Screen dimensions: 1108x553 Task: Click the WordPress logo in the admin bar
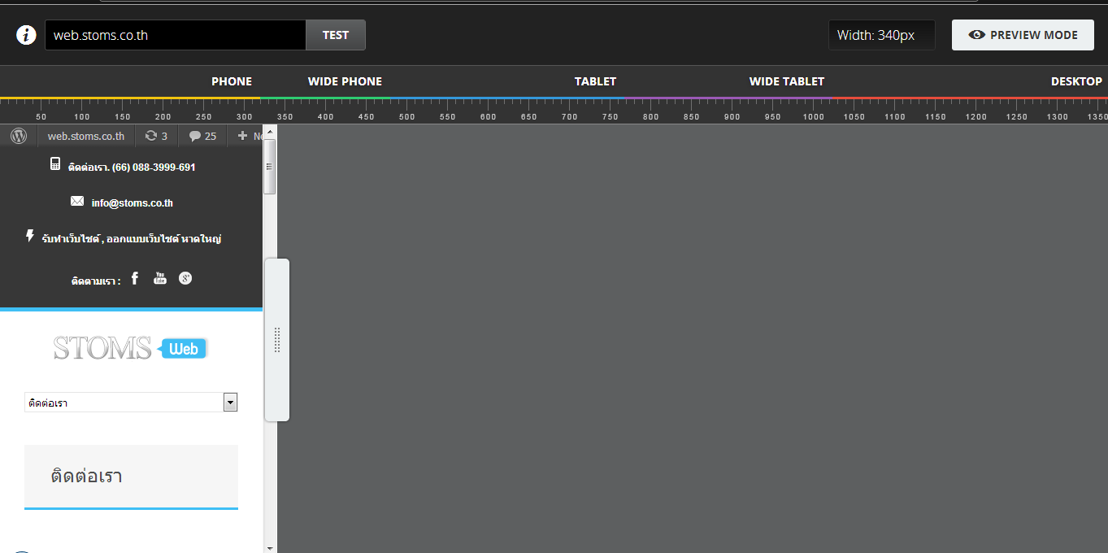pyautogui.click(x=18, y=136)
